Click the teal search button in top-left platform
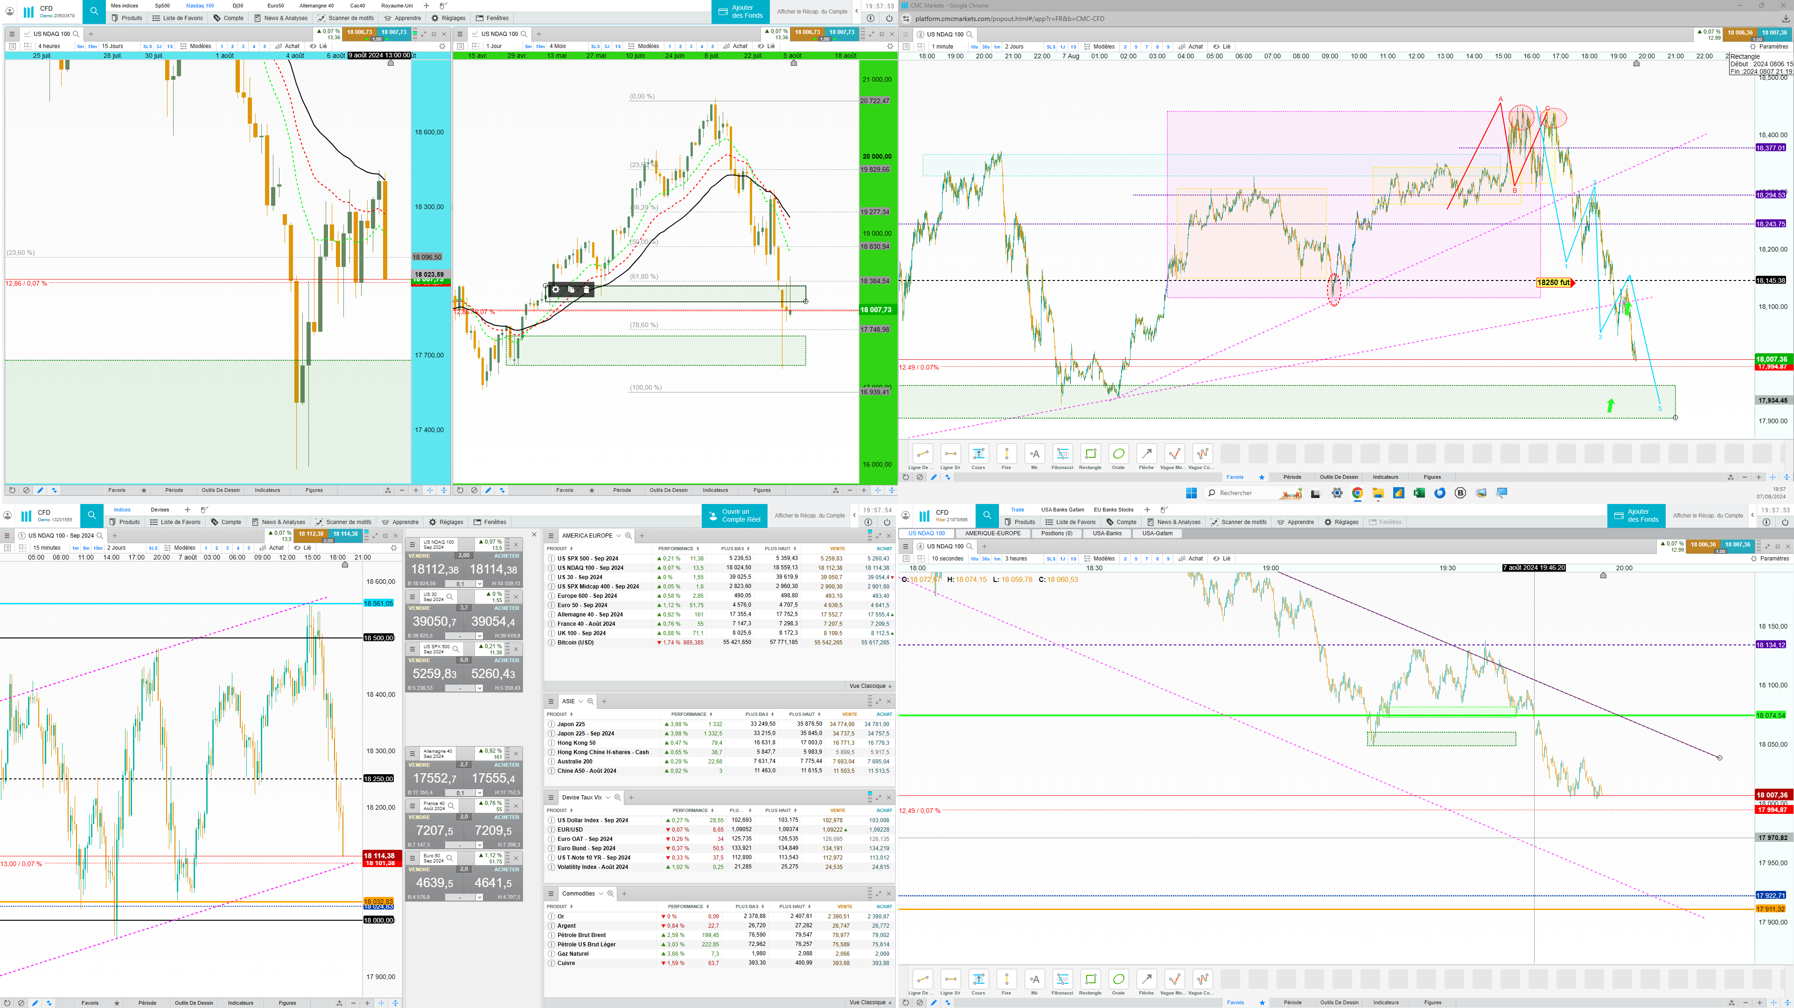The height and width of the screenshot is (1008, 1794). coord(94,11)
